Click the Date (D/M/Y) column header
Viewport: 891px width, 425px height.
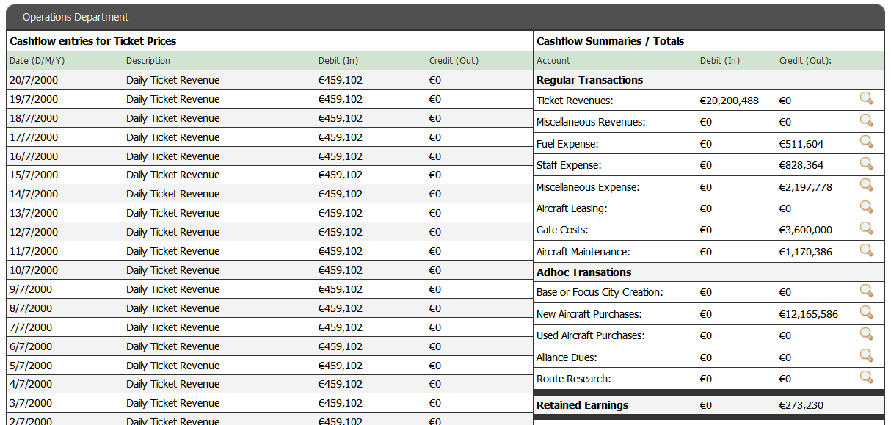[37, 61]
